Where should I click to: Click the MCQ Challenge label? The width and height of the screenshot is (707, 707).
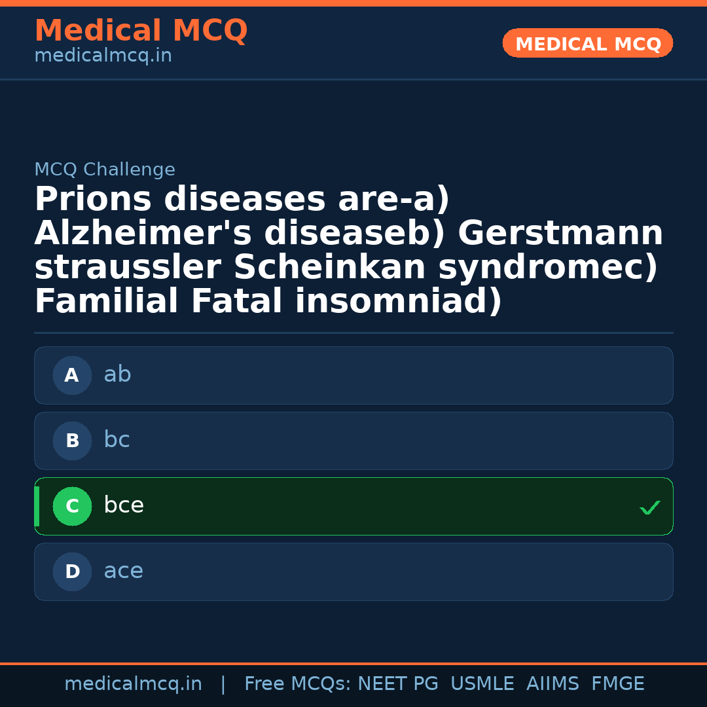(x=105, y=169)
